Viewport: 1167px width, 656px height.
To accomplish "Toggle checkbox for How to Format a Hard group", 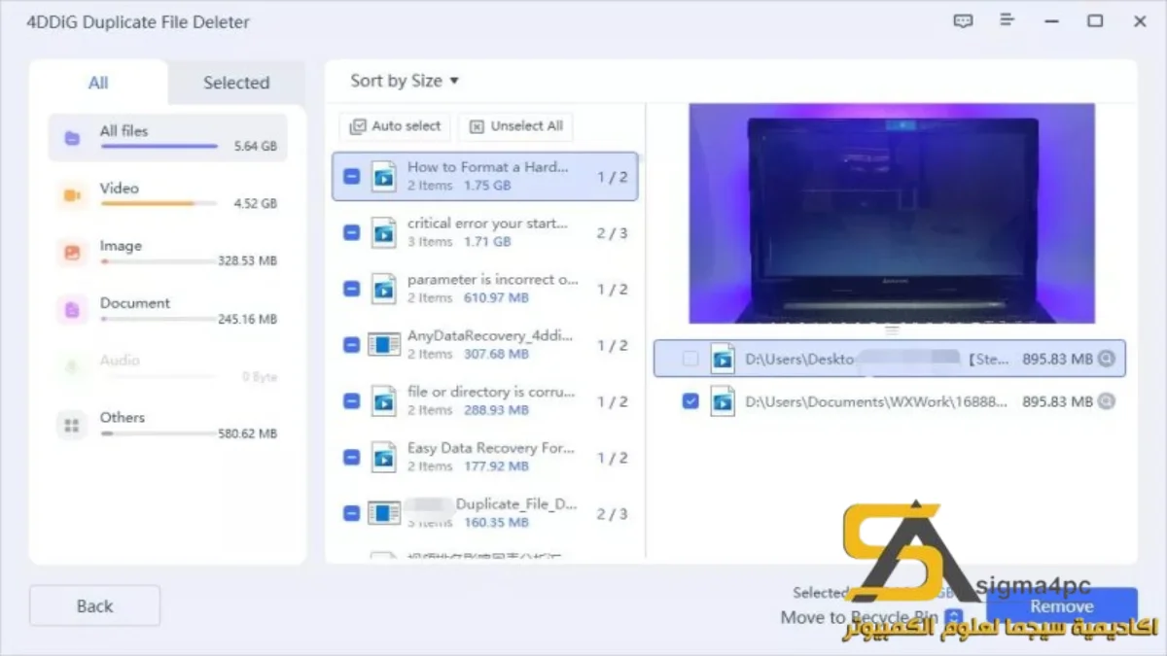I will (352, 177).
